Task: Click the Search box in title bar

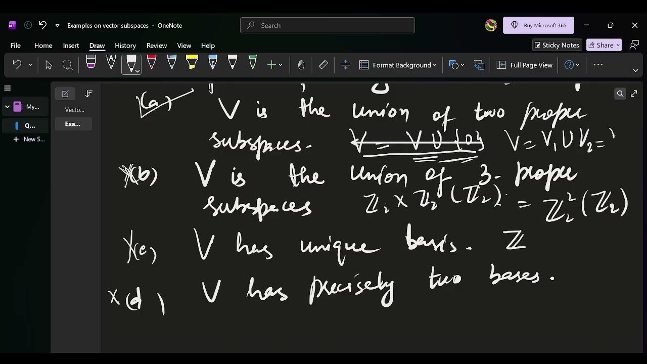Action: click(328, 25)
